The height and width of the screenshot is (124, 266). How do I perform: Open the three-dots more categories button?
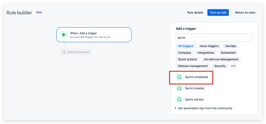coord(233,66)
